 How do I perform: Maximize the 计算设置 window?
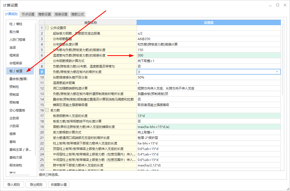(x=278, y=5)
